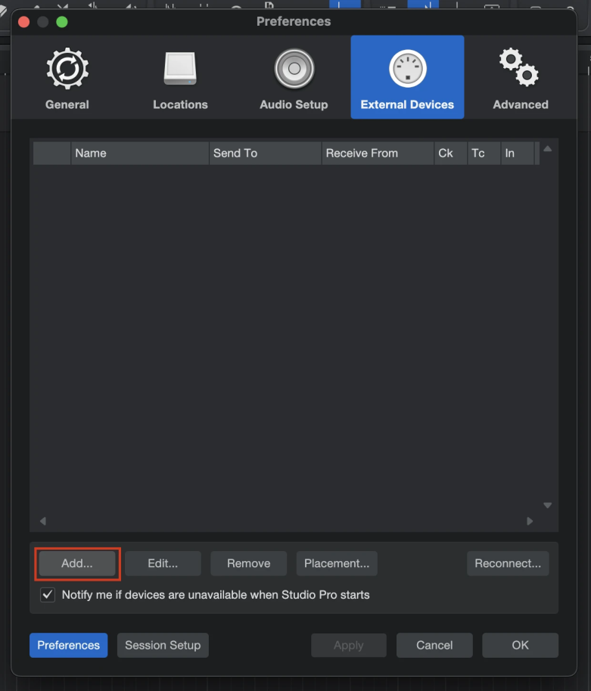Screen dimensions: 591x691
Task: Open the Locations drive icon
Action: 180,70
